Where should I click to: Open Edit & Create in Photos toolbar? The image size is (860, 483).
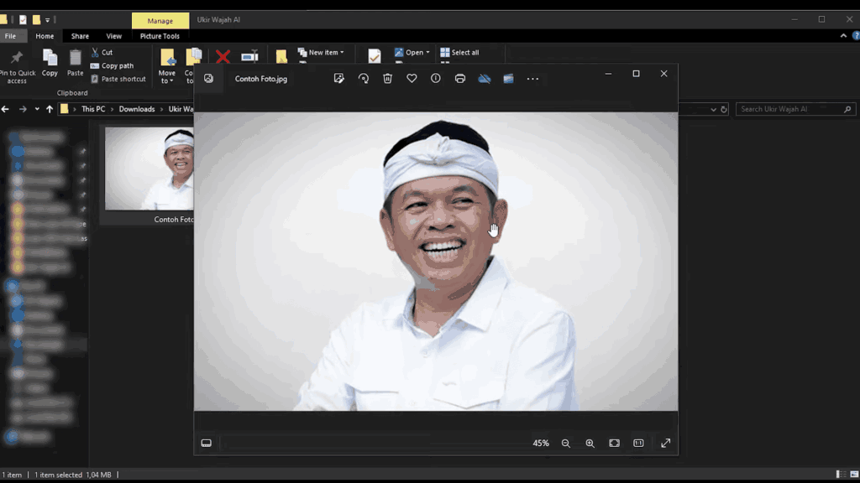coord(339,79)
